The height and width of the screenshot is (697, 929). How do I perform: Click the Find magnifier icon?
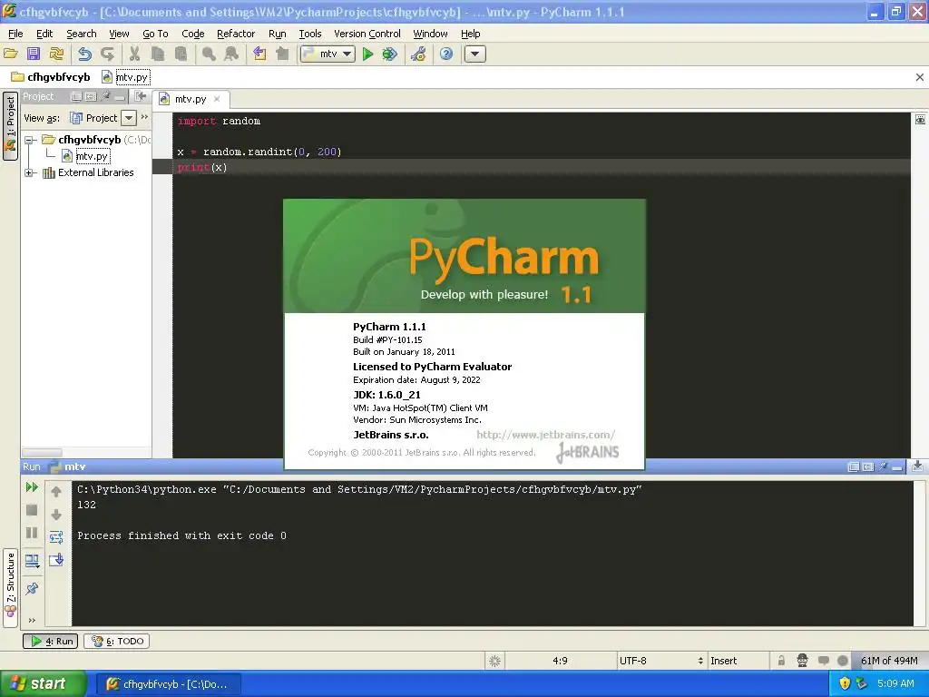(209, 54)
